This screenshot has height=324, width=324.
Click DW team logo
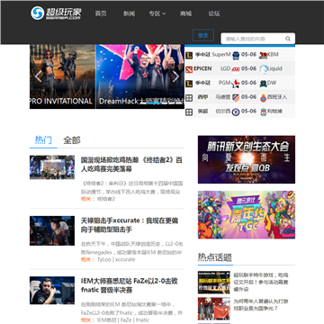[264, 84]
